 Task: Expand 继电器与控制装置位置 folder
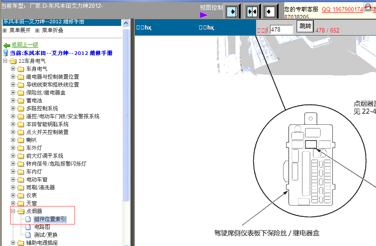click(x=13, y=77)
